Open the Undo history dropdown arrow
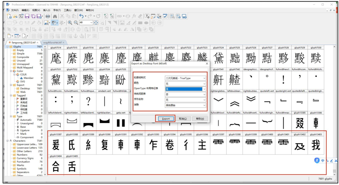Screen dimensions: 339x185 [85, 16]
